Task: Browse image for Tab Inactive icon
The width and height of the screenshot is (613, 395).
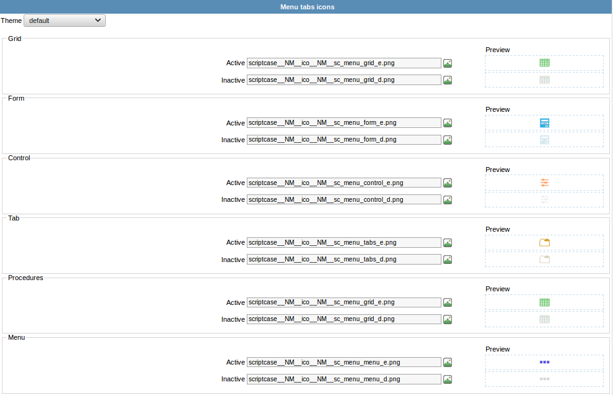Action: 448,260
